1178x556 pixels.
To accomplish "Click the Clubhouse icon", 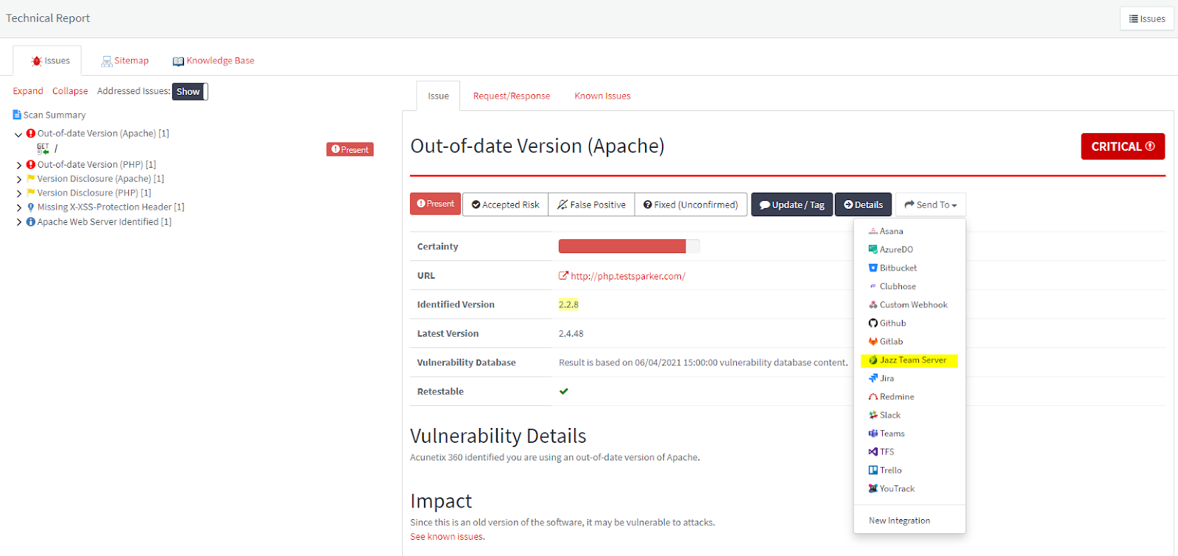I will coord(873,286).
